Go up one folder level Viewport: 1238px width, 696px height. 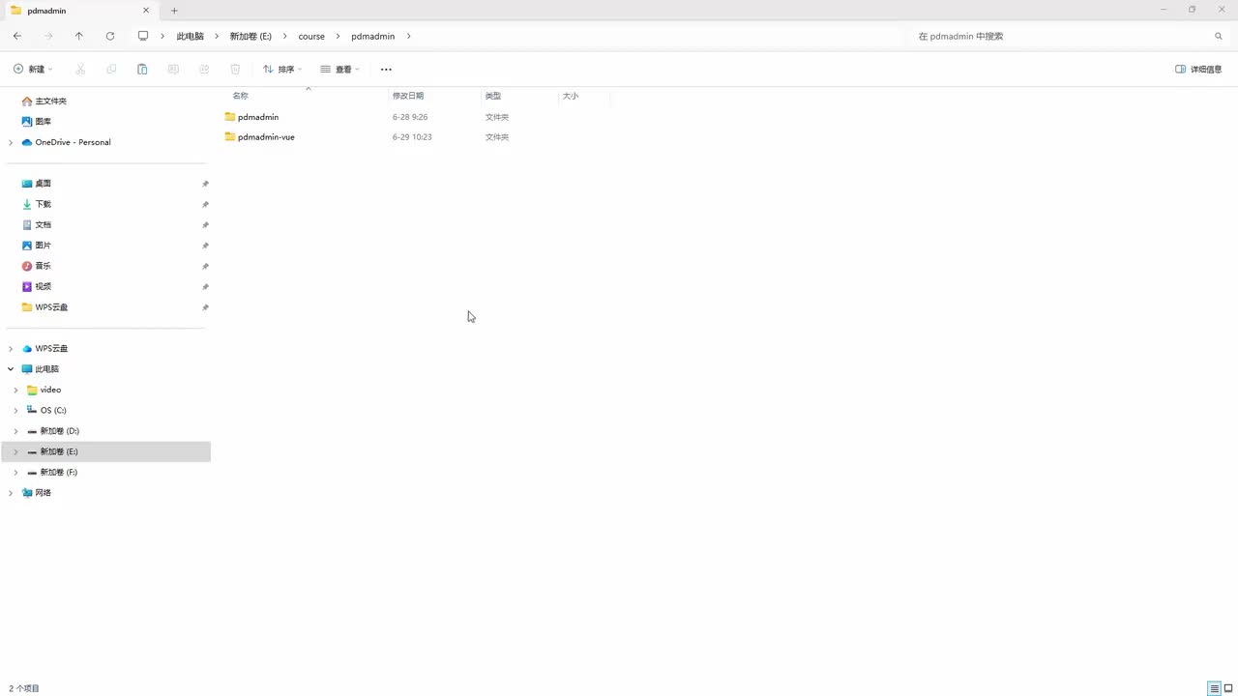(79, 36)
